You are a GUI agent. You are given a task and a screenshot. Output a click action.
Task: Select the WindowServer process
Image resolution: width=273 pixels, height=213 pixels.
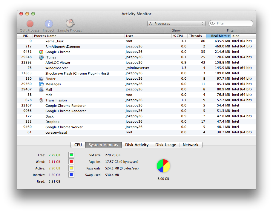(x=136, y=68)
